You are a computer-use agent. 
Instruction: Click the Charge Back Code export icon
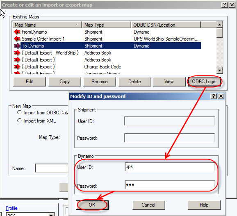click(17, 67)
